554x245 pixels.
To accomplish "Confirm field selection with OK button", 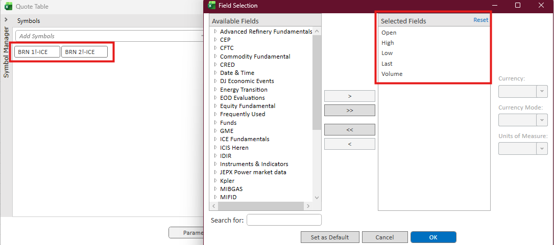I will click(433, 237).
